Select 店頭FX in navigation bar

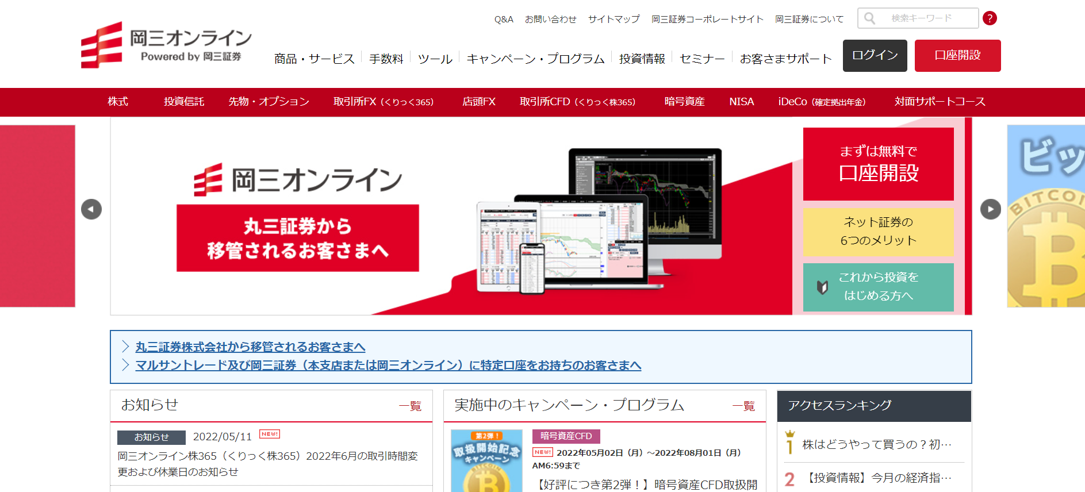(479, 102)
